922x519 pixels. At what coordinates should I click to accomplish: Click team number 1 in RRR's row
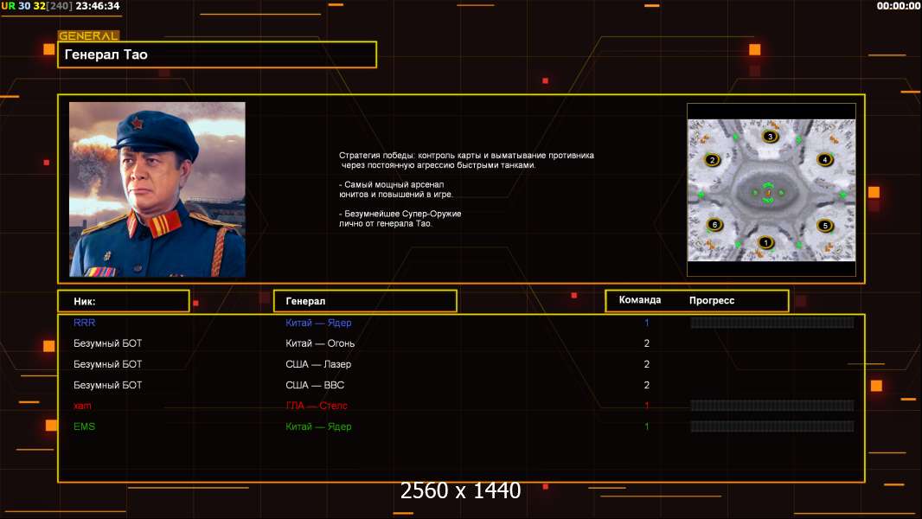pos(646,323)
